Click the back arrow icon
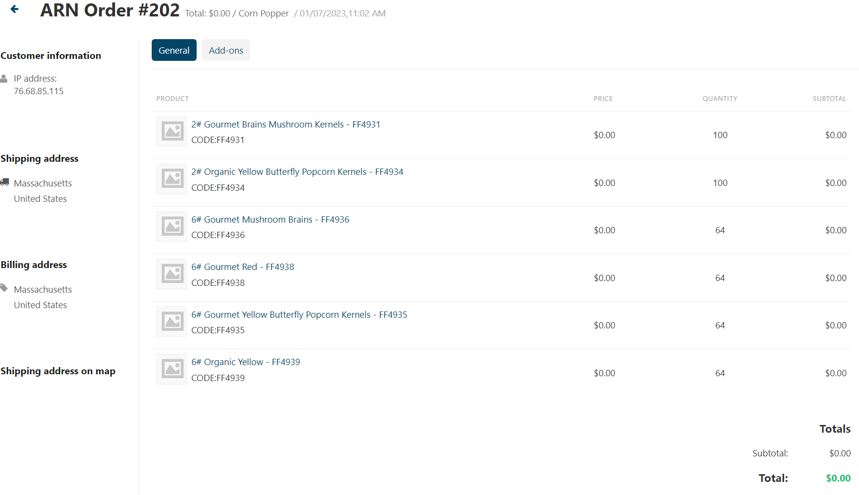859x495 pixels. point(14,9)
